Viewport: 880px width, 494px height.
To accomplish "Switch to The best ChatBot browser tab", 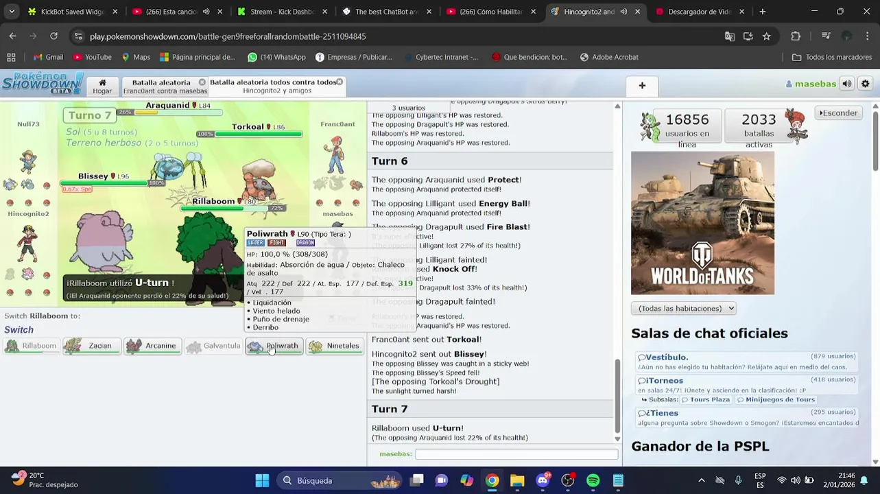I will click(x=386, y=12).
